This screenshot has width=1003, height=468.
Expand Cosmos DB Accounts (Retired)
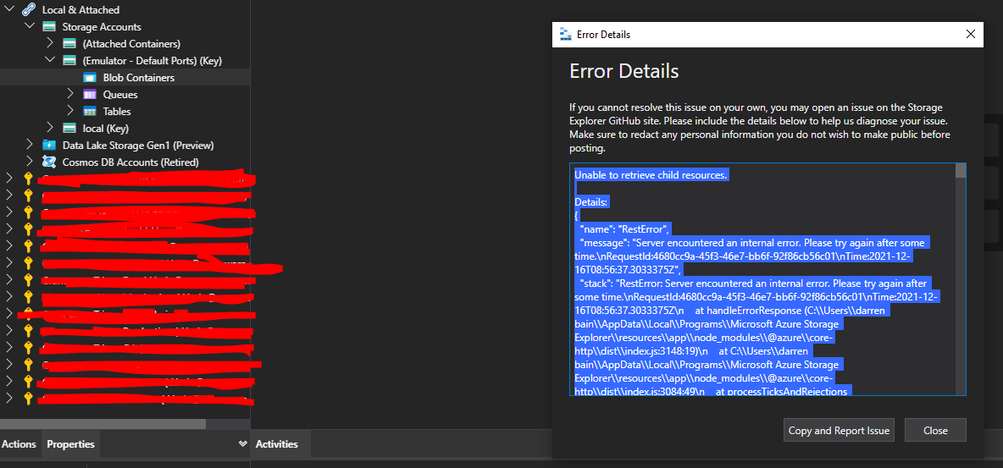click(x=30, y=162)
